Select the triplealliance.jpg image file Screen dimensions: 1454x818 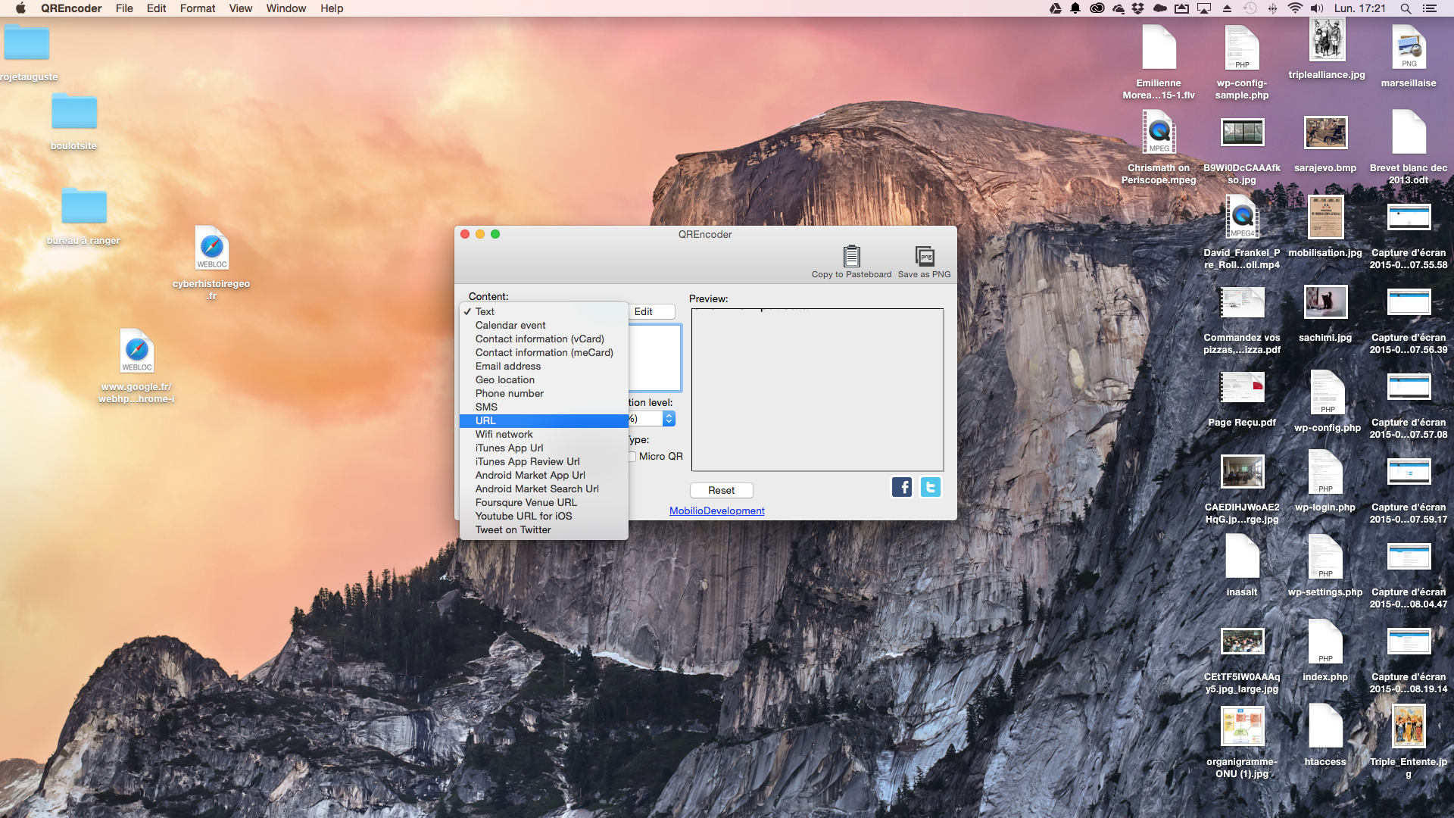pos(1327,40)
